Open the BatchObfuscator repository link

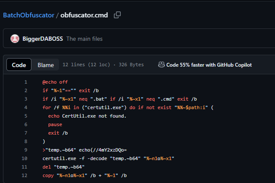(x=29, y=15)
